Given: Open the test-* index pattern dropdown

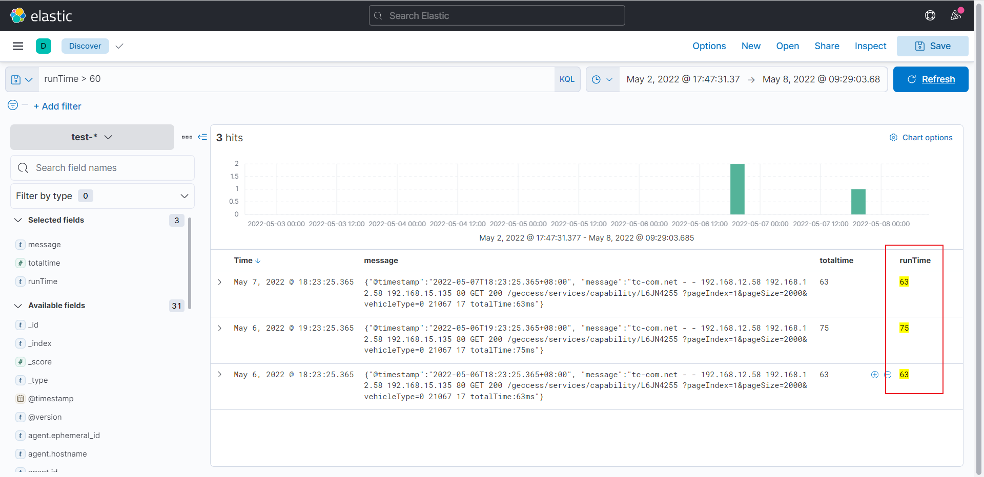Looking at the screenshot, I should (92, 137).
